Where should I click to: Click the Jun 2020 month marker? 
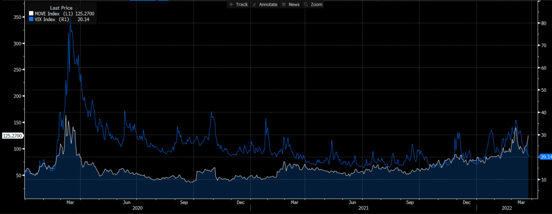pos(127,203)
